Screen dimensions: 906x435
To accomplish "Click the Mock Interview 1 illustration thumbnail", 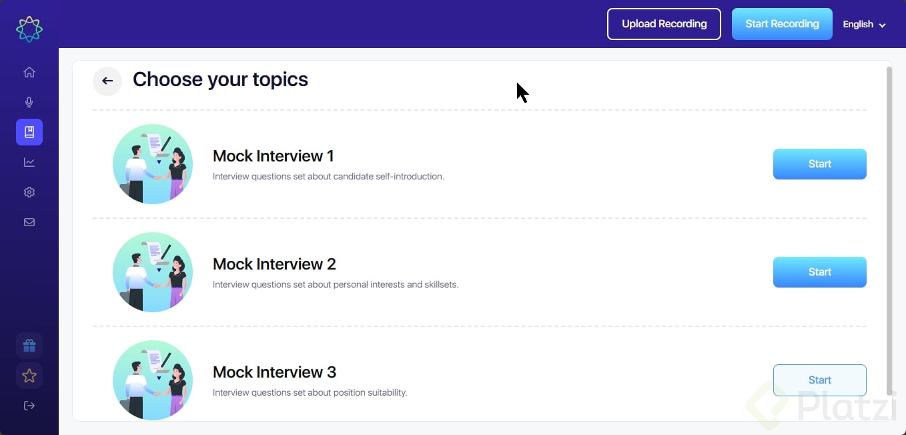I will coord(153,164).
